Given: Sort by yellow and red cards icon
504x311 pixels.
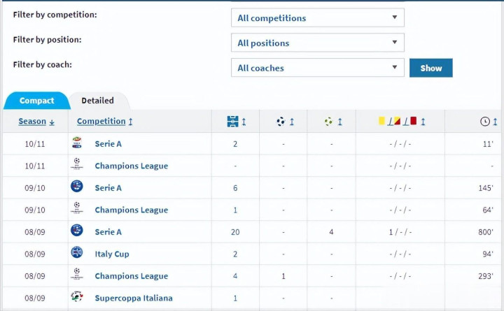Looking at the screenshot, I should 398,122.
